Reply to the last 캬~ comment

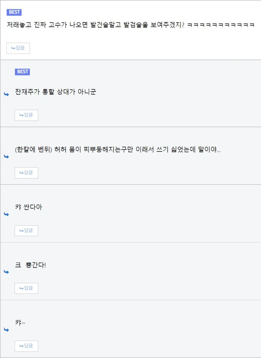(x=26, y=346)
